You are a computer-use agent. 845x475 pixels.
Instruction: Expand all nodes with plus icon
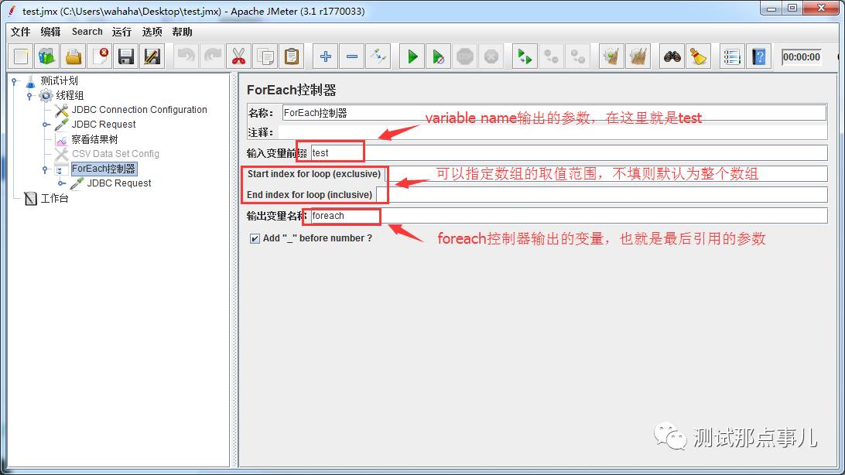tap(326, 56)
